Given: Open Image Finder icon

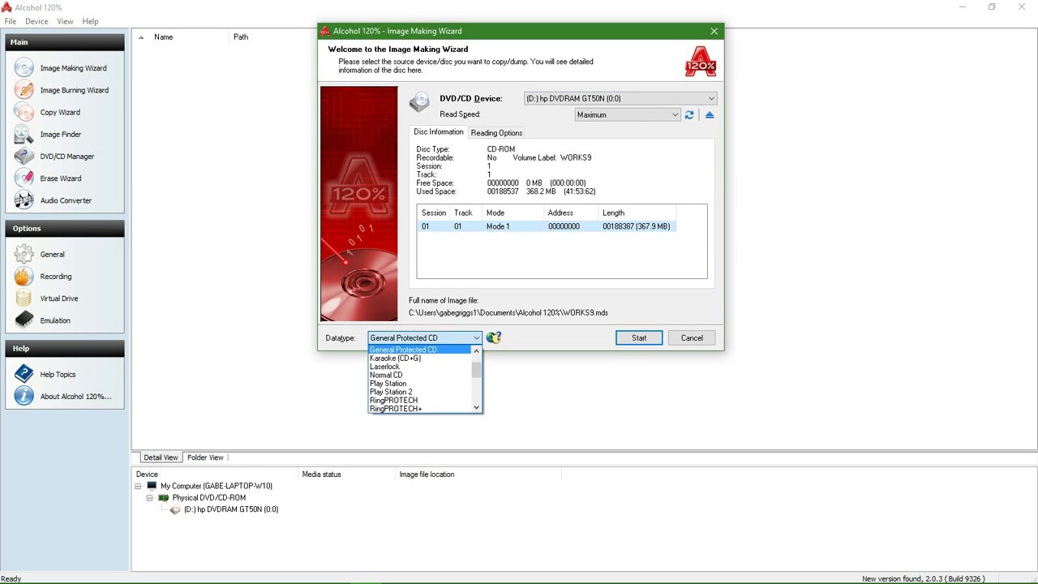Looking at the screenshot, I should (x=24, y=134).
